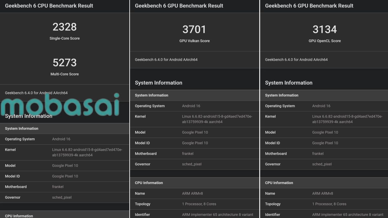Click the Governor sched_pixel value in OpenCL panel
Screen dimensions: 388x218
(322, 164)
